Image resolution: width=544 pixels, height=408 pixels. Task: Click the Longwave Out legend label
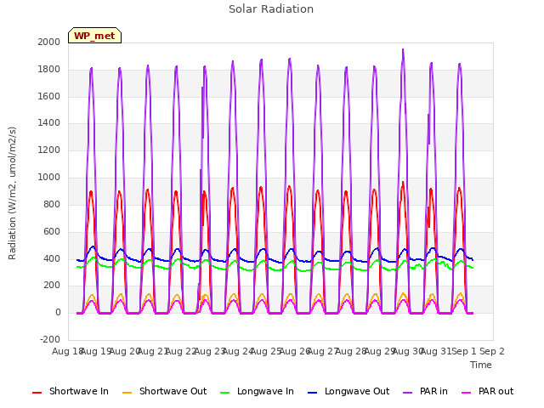[357, 391]
